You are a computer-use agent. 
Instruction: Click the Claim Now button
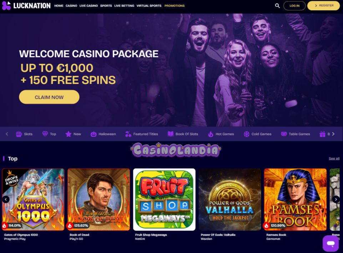[49, 97]
